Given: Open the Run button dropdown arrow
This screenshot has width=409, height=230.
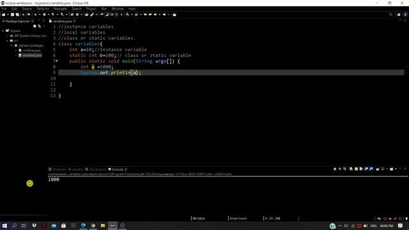Looking at the screenshot, I should click(x=48, y=15).
